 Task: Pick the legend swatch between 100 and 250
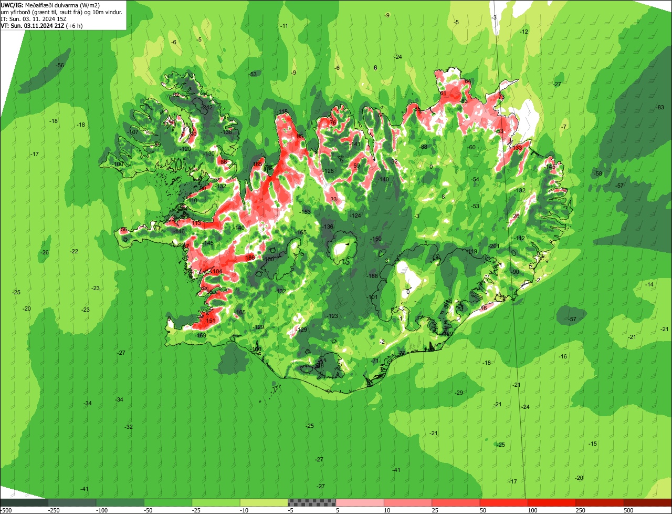tap(552, 502)
